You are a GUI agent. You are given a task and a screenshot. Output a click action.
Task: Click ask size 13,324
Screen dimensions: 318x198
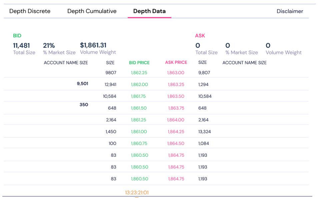point(205,132)
